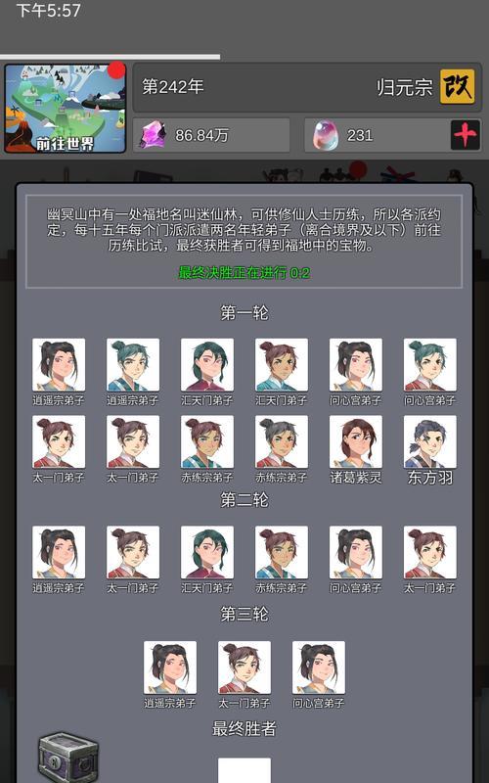The height and width of the screenshot is (783, 489).
Task: Select teal-haired 问心宫弟子 portrait in 第一轮
Action: click(430, 364)
